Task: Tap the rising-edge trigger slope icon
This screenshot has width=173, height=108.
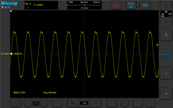Action: (28, 7)
